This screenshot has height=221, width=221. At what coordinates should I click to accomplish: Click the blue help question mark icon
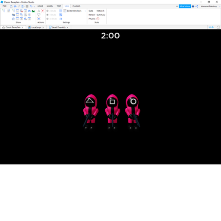click(x=193, y=6)
